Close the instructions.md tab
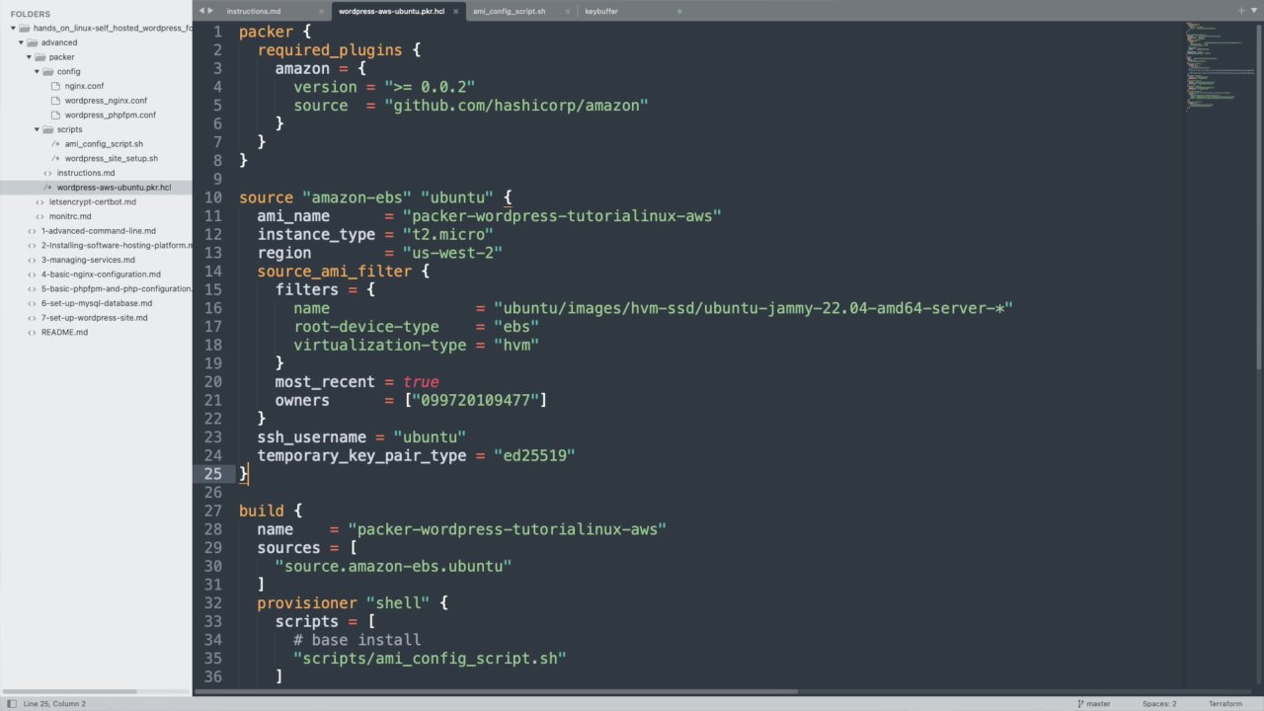This screenshot has height=711, width=1264. [x=321, y=12]
